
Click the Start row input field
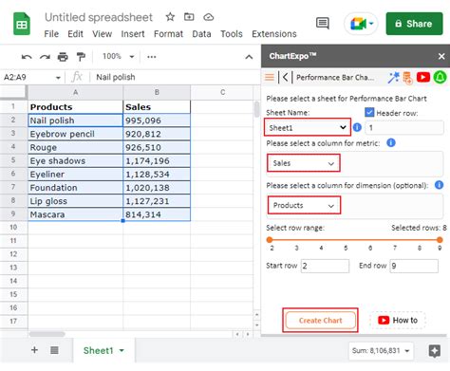[x=325, y=266]
